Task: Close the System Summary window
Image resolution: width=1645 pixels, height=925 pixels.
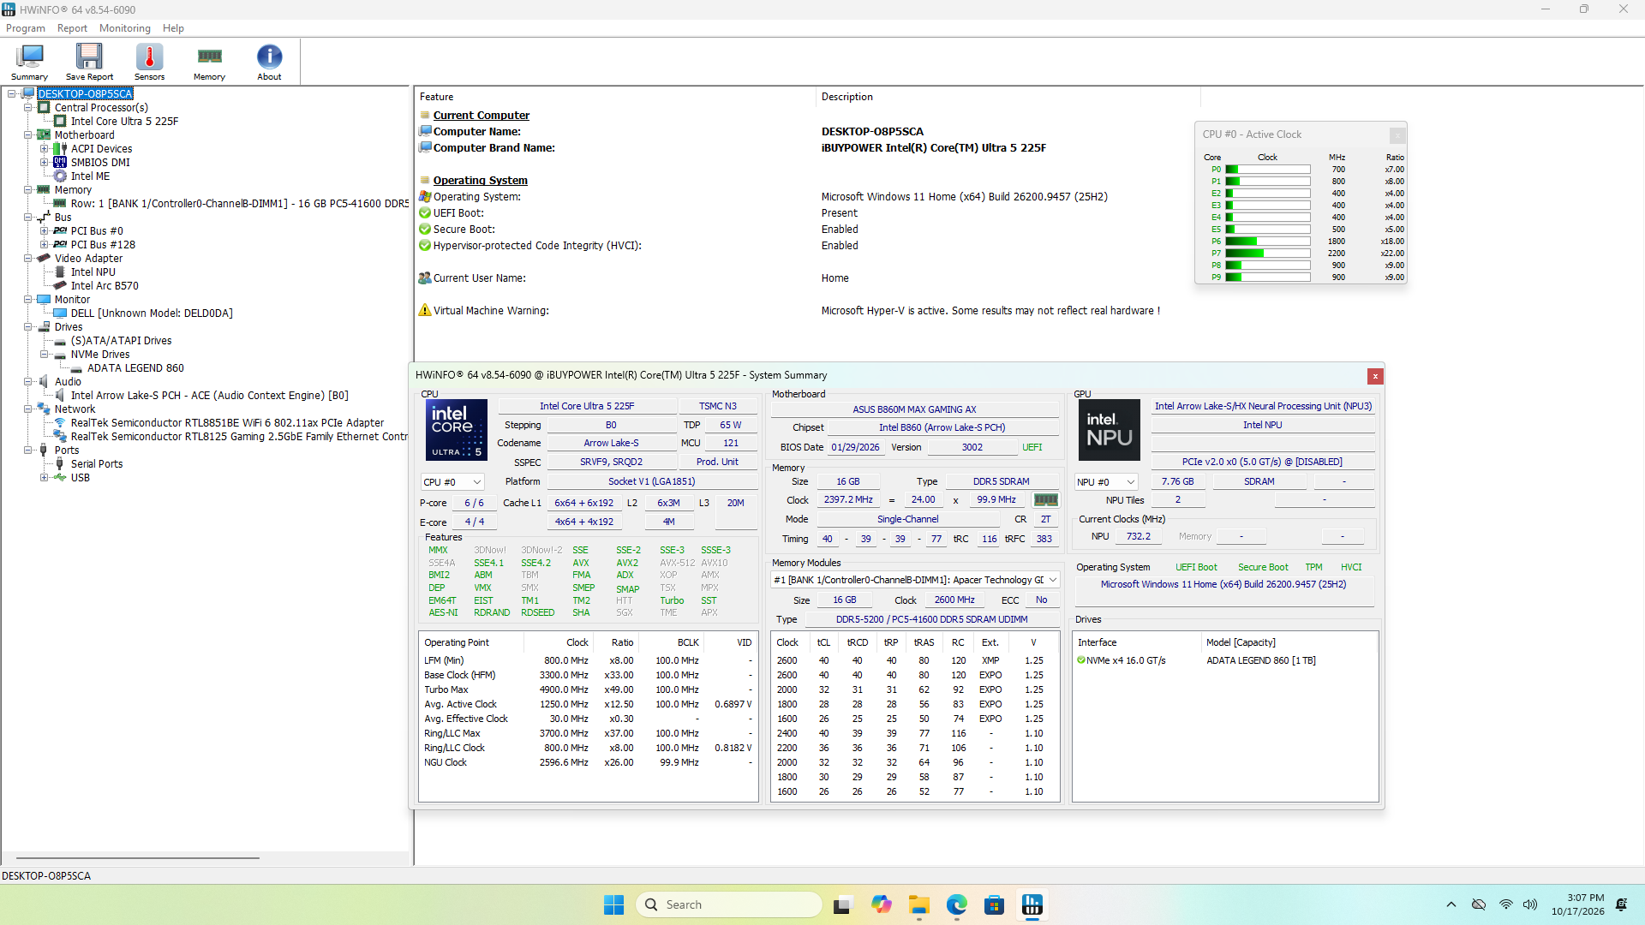Action: tap(1375, 376)
